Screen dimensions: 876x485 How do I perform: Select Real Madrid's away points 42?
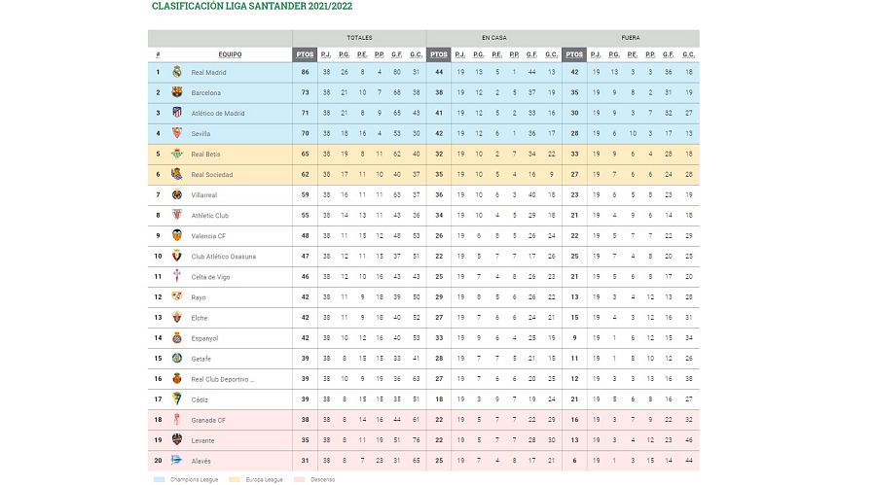(x=574, y=72)
